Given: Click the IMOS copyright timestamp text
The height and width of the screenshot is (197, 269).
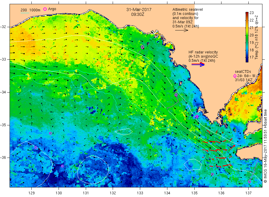Looking at the screenshot, I should 265,146.
